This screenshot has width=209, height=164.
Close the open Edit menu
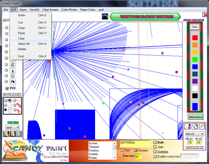[14, 10]
